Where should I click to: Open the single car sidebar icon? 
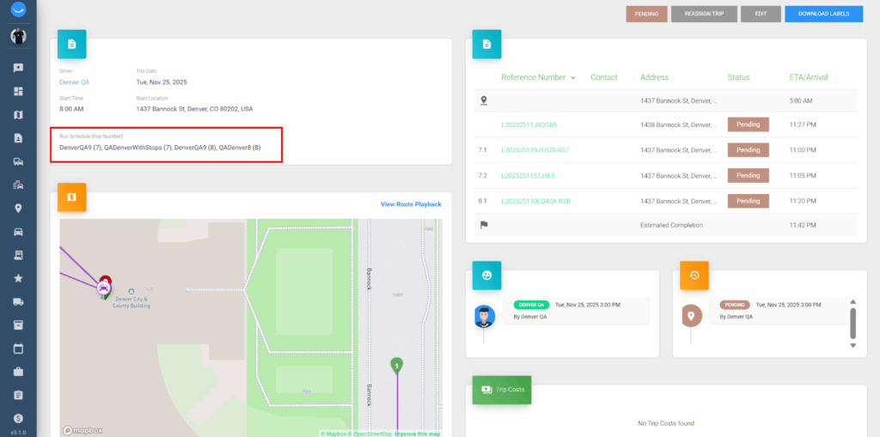pyautogui.click(x=18, y=232)
